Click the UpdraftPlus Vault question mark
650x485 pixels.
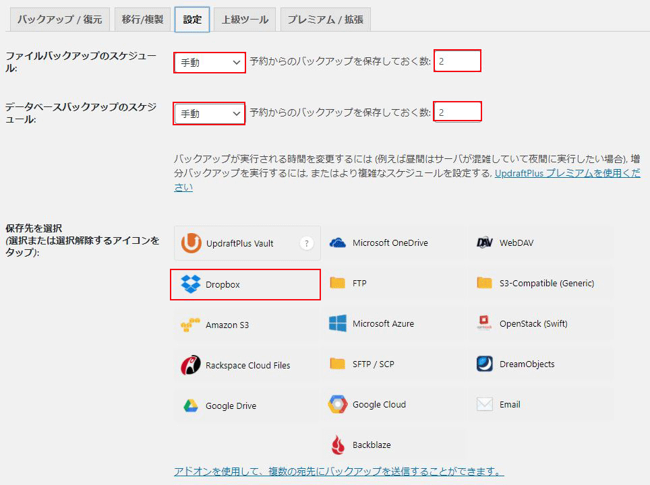click(x=307, y=243)
